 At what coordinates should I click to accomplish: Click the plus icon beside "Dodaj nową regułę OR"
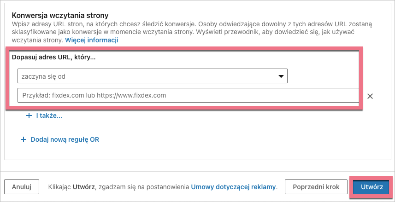point(24,139)
